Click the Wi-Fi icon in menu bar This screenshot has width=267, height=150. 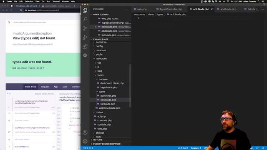pyautogui.click(x=228, y=1)
